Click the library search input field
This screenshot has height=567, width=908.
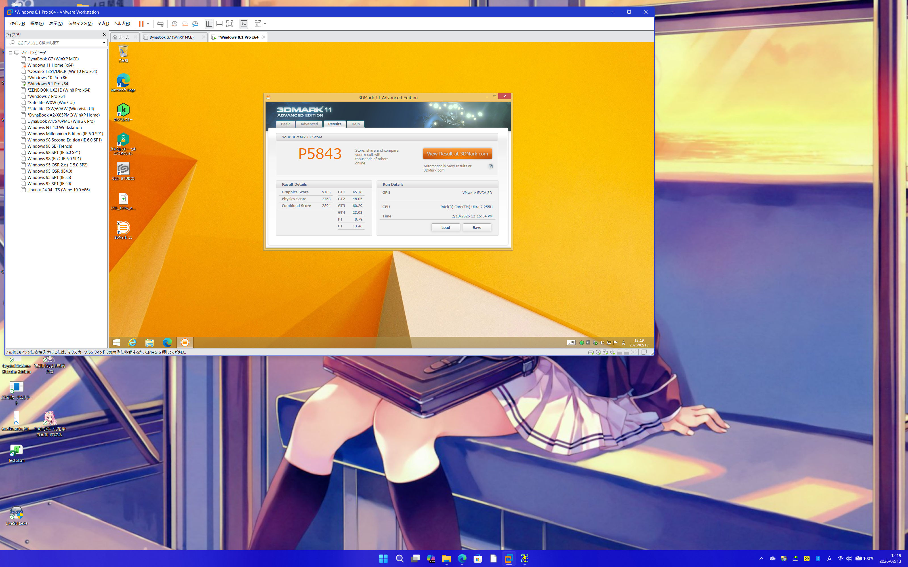[x=56, y=42]
